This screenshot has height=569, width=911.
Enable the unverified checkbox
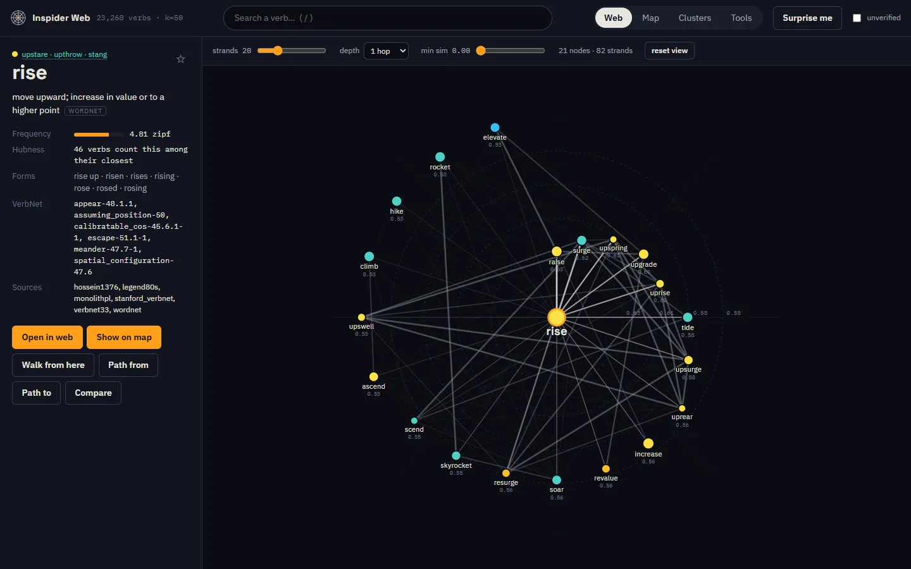click(857, 18)
